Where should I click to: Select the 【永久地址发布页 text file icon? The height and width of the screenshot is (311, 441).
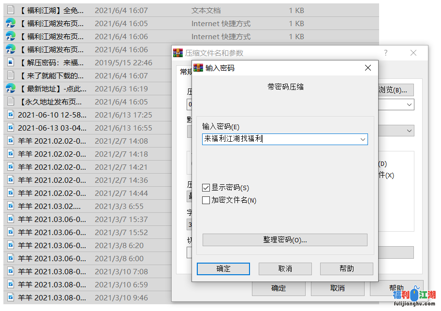(10, 102)
